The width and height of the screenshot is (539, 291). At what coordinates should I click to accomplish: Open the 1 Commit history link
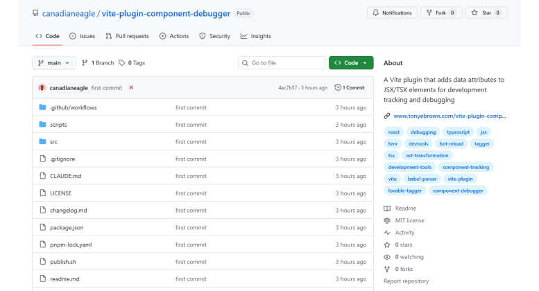(x=350, y=87)
